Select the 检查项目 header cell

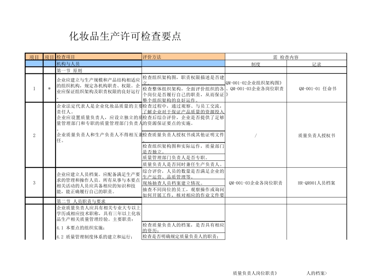(x=99, y=57)
